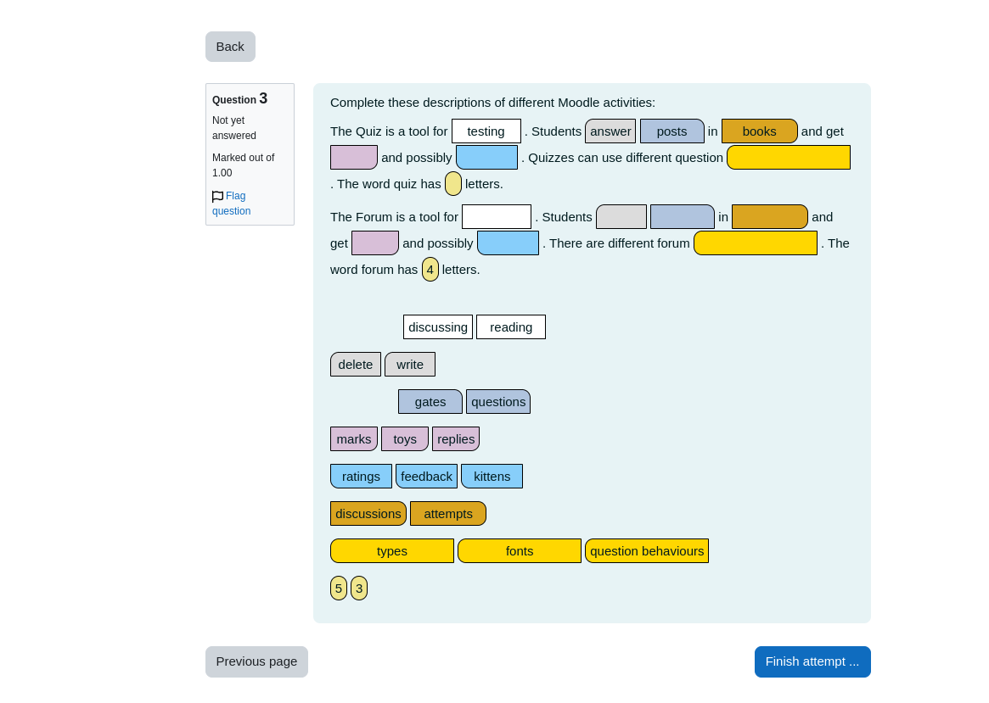This screenshot has width=989, height=703.
Task: Select the placed 'testing' word in Quiz sentence
Action: (x=486, y=131)
